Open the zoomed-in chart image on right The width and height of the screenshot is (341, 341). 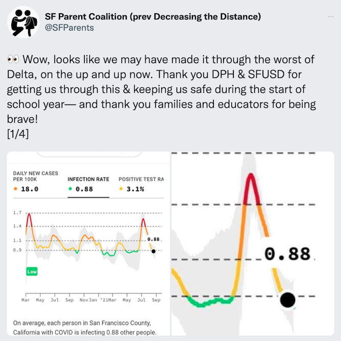click(x=253, y=244)
